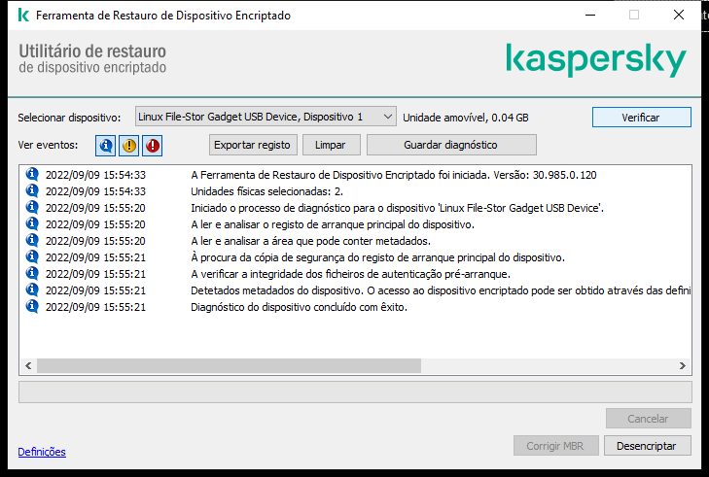Select 'A ler e analisar a área' metadados row
Image resolution: width=709 pixels, height=477 pixels.
tap(355, 241)
